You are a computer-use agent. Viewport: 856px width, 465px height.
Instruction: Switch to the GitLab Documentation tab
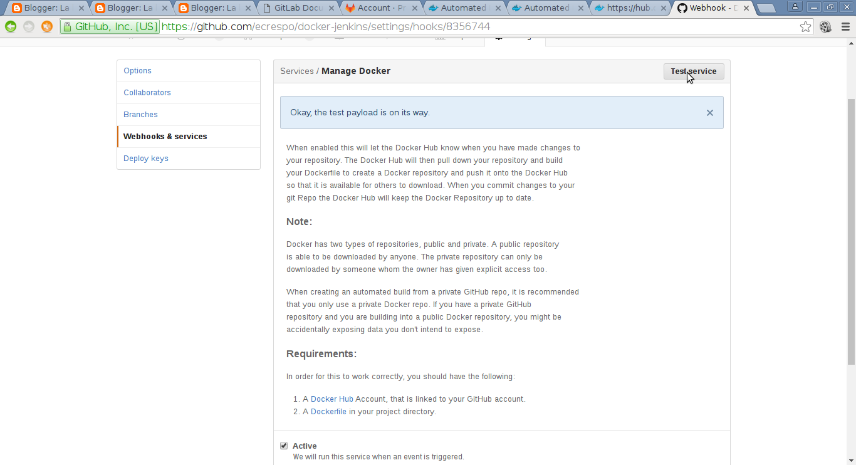[x=298, y=8]
